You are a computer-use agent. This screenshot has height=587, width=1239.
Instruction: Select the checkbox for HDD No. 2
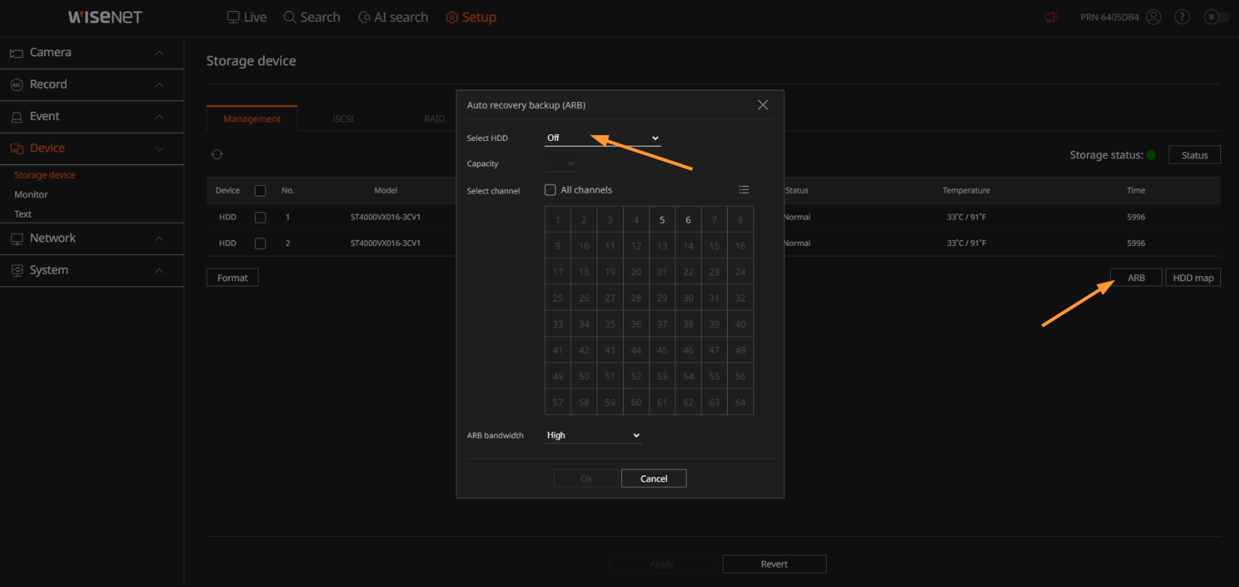[260, 244]
